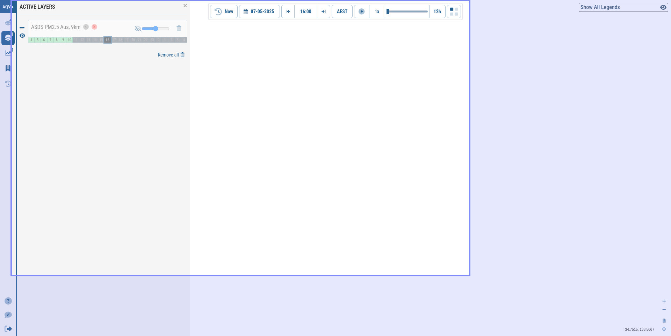Select hour 20 on layer timeline
671x336 pixels.
(133, 40)
